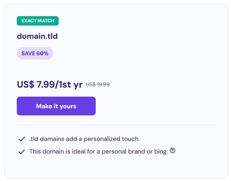Click the domain.tld heading
Screen dimensions: 231x181
[37, 36]
